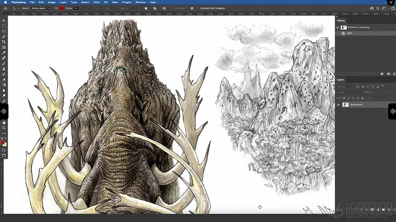The height and width of the screenshot is (222, 396).
Task: Delete current state in History panel
Action: [394, 74]
